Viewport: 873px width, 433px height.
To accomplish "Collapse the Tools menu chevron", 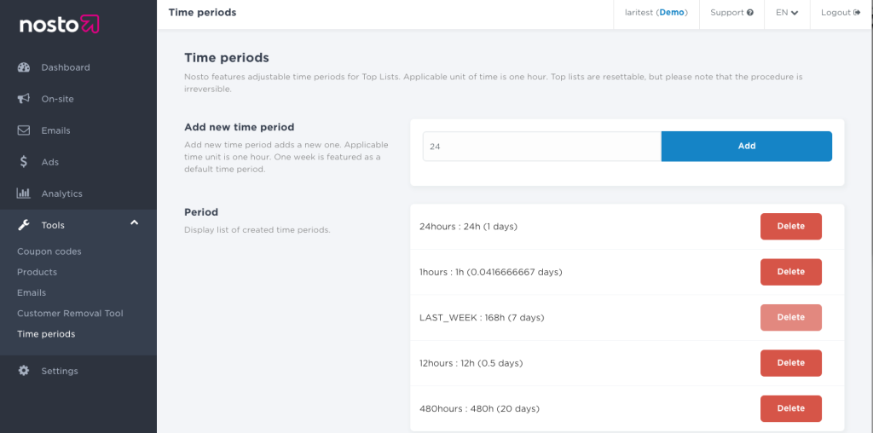I will 134,224.
